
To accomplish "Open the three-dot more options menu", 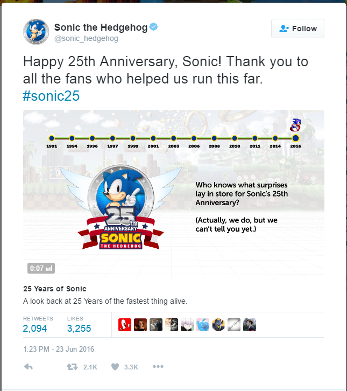I will click(x=158, y=367).
